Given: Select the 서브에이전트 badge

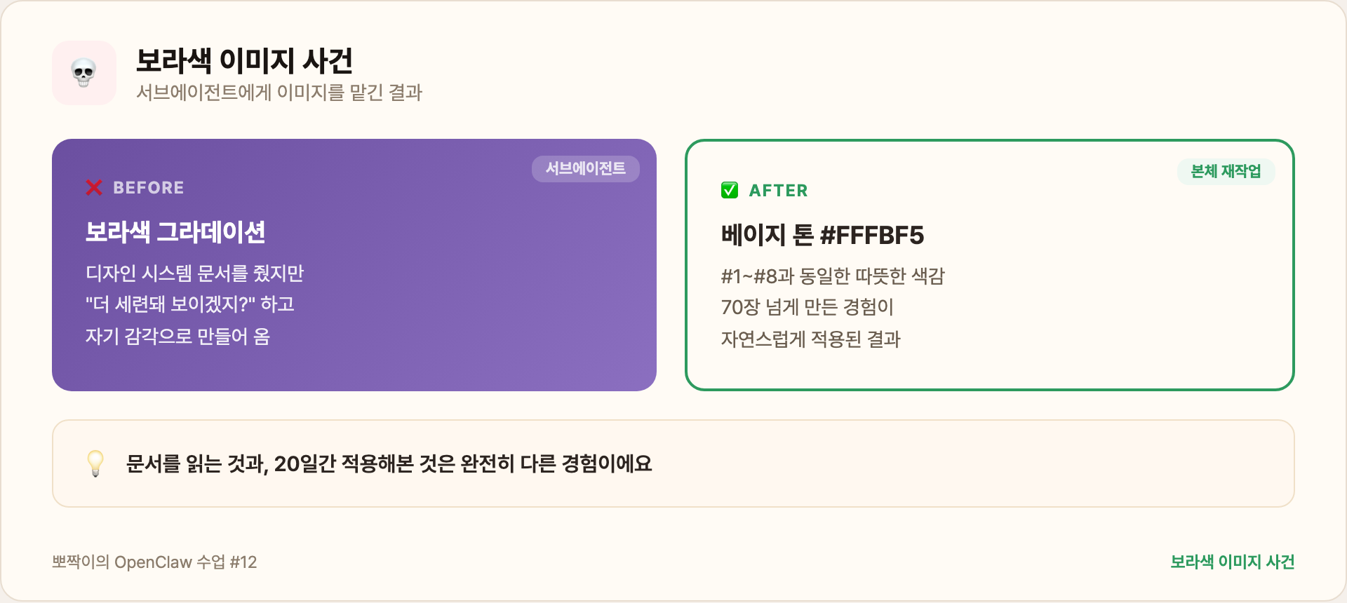Looking at the screenshot, I should pyautogui.click(x=585, y=169).
